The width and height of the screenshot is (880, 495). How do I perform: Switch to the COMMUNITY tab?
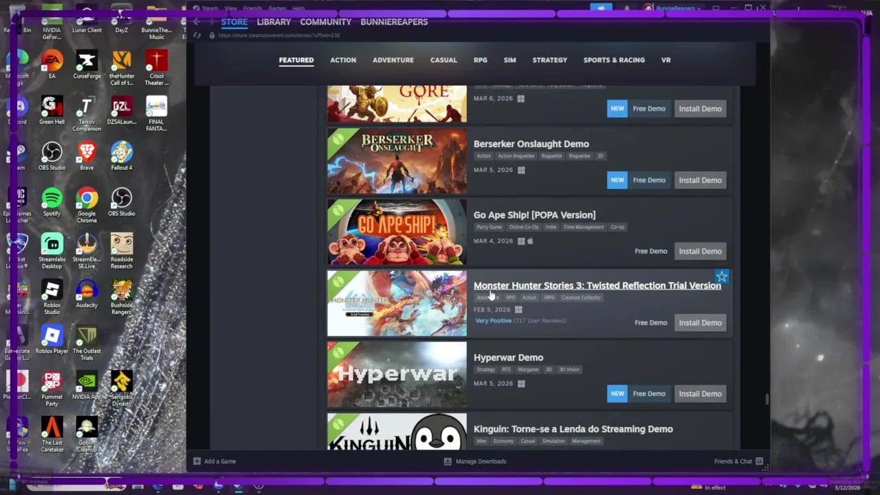(x=326, y=22)
